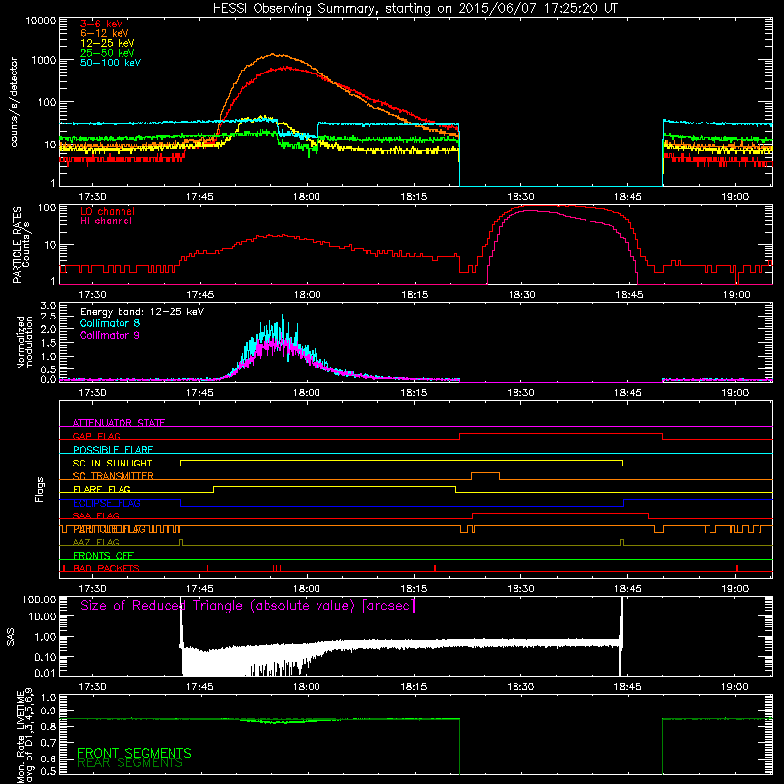The width and height of the screenshot is (784, 784).
Task: Select the GAP FLAG label
Action: (96, 436)
